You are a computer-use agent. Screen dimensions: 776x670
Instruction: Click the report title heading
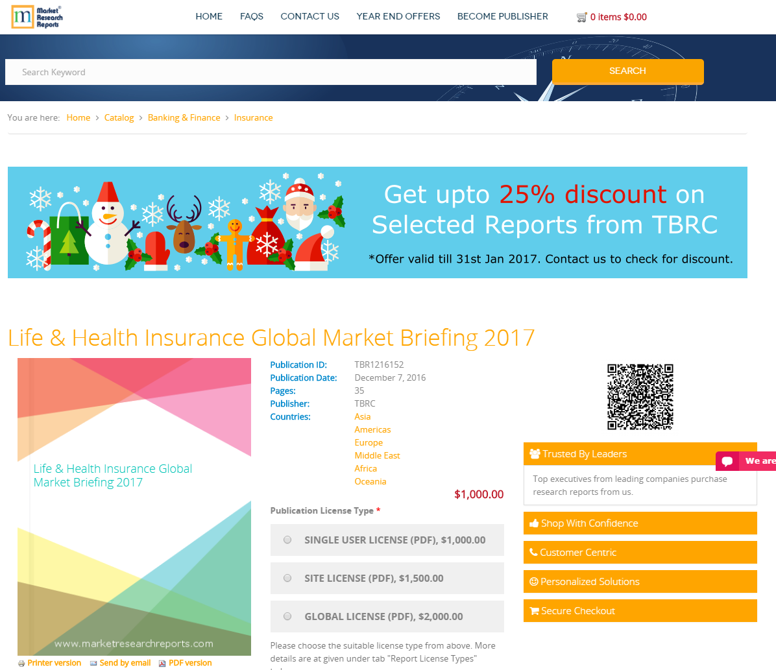271,338
